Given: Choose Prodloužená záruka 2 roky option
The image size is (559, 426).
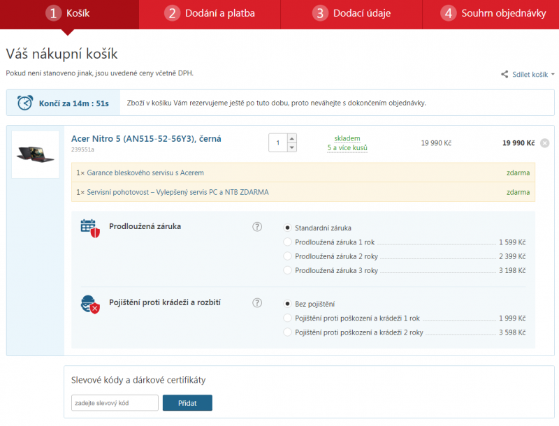Looking at the screenshot, I should pyautogui.click(x=287, y=256).
